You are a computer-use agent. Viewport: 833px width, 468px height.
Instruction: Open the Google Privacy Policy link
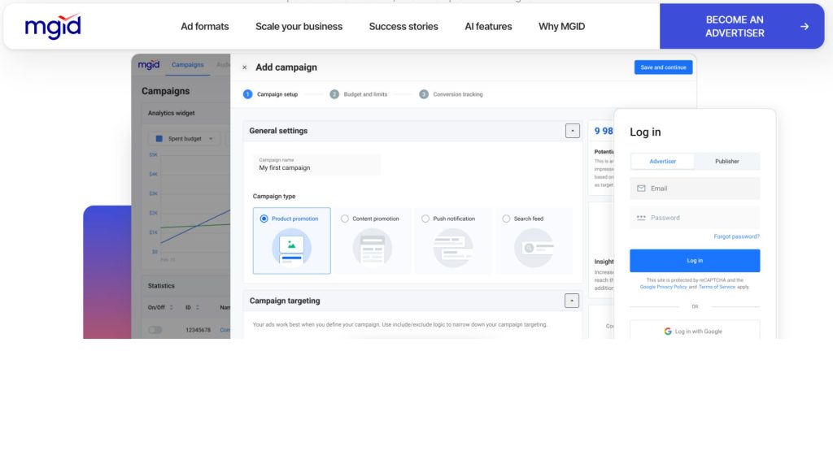click(x=663, y=287)
